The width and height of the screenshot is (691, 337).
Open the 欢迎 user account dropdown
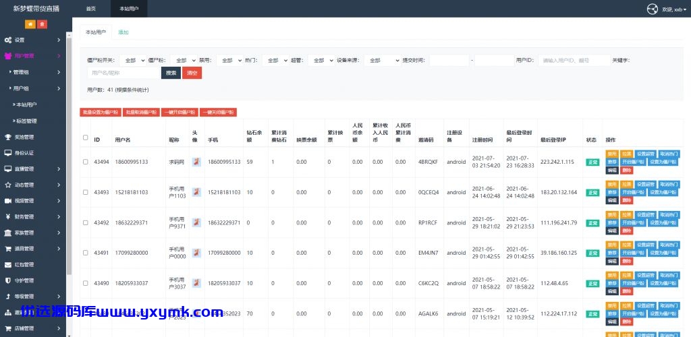[x=674, y=9]
